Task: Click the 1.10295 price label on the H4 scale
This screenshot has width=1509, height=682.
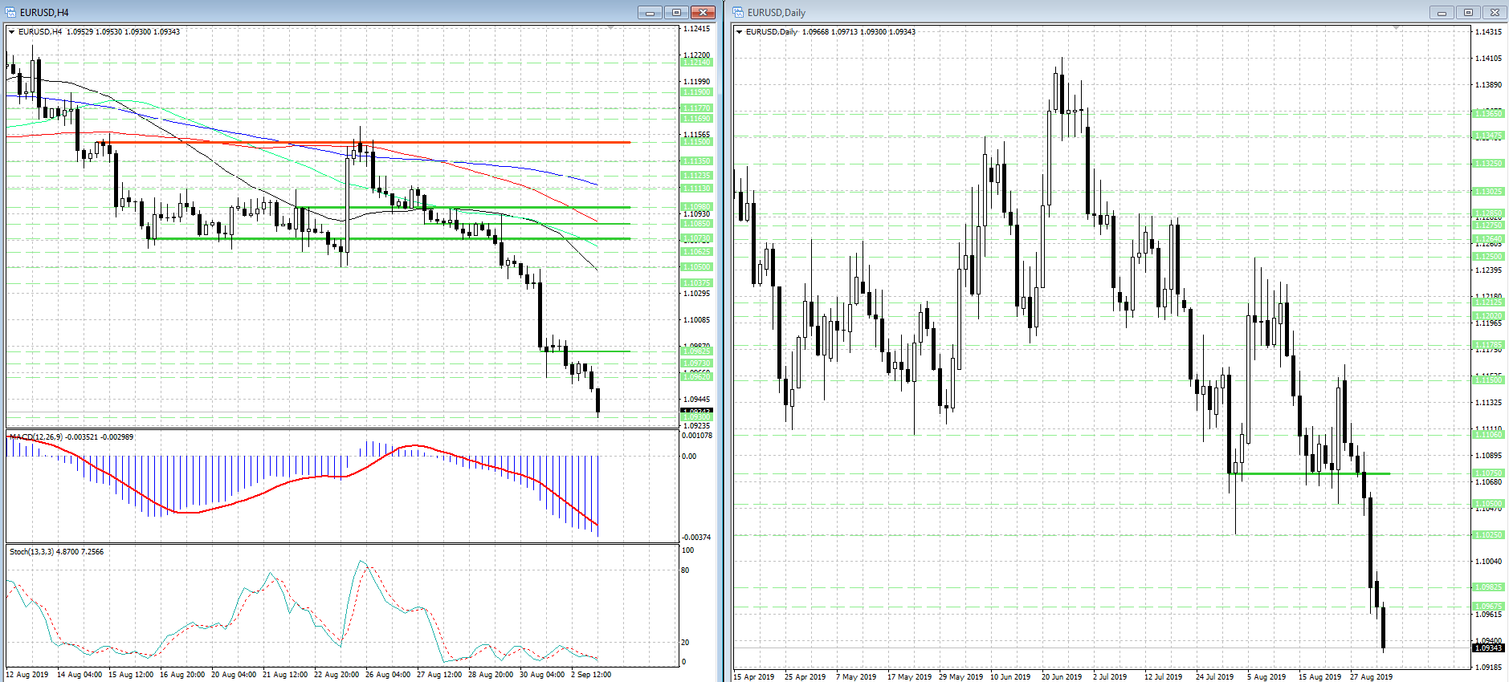Action: click(696, 294)
